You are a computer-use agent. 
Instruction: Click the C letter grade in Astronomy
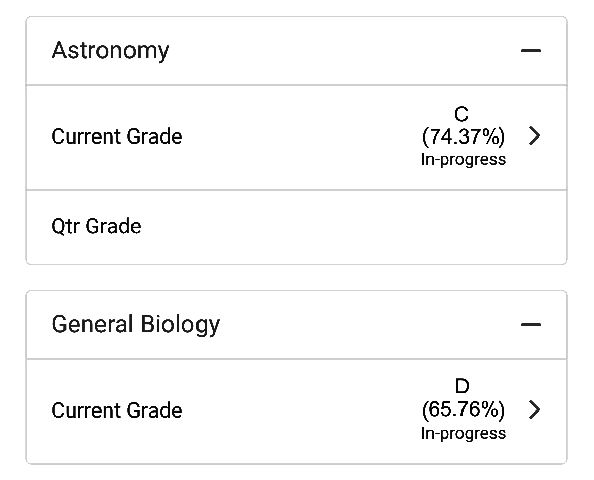click(x=461, y=115)
